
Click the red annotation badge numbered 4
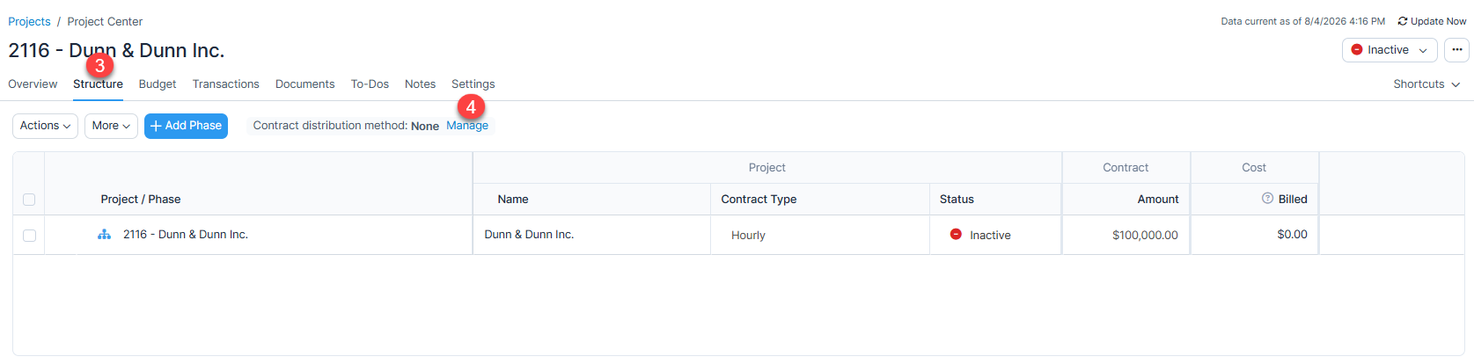pyautogui.click(x=471, y=107)
